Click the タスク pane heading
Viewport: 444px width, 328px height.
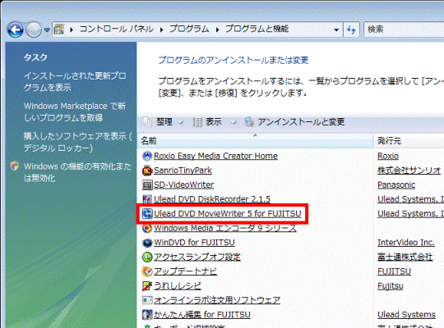[35, 57]
